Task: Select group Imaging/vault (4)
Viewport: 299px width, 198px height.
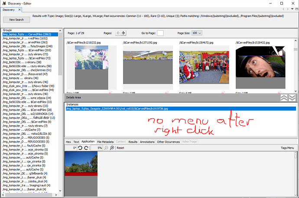Action: (30, 185)
